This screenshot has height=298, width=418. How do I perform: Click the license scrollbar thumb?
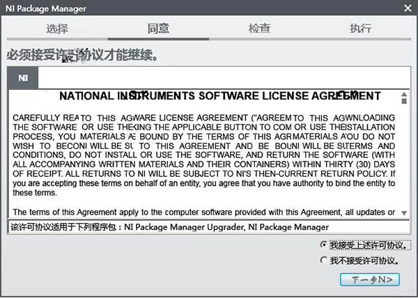[404, 101]
